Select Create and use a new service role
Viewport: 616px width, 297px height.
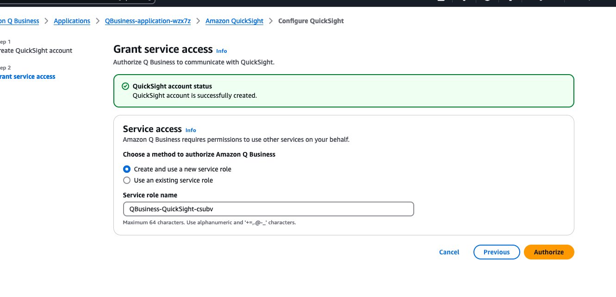pos(177,169)
